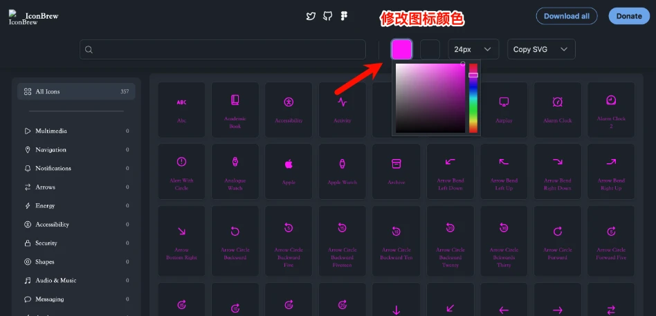The width and height of the screenshot is (656, 316).
Task: Filter by Security category
Action: pos(76,243)
